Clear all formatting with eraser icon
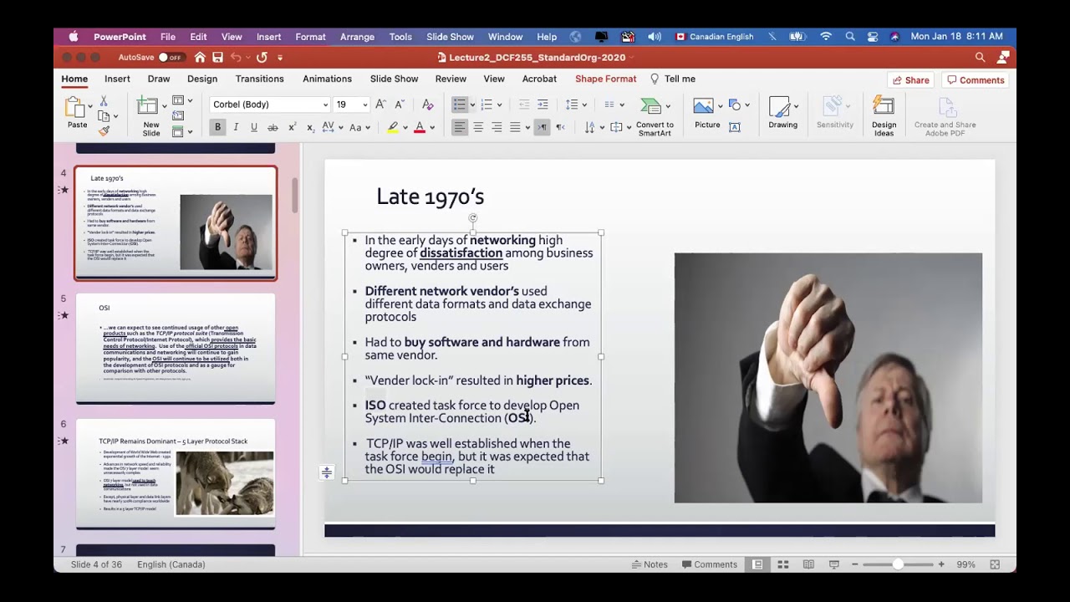 pos(427,105)
